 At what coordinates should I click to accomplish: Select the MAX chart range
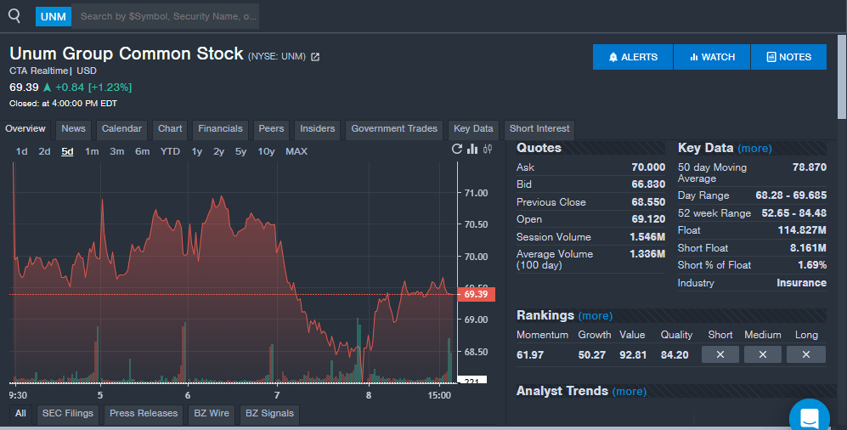296,151
